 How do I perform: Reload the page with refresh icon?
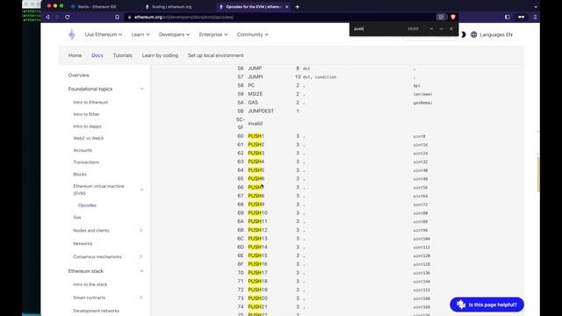(67, 17)
